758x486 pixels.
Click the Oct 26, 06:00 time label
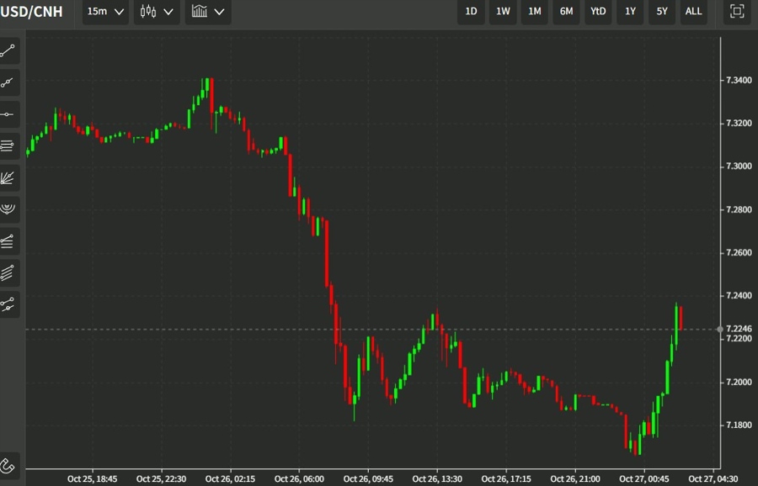point(299,478)
